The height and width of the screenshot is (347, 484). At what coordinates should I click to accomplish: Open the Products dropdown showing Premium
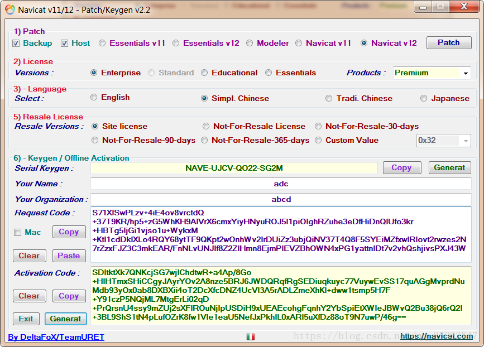432,73
